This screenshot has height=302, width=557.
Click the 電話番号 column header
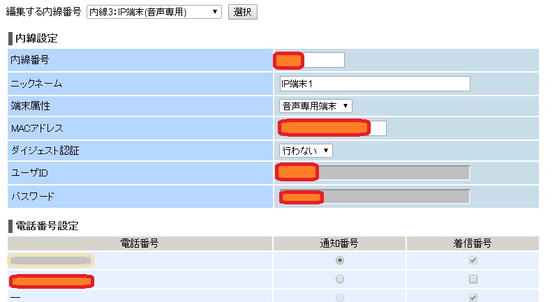click(x=140, y=243)
